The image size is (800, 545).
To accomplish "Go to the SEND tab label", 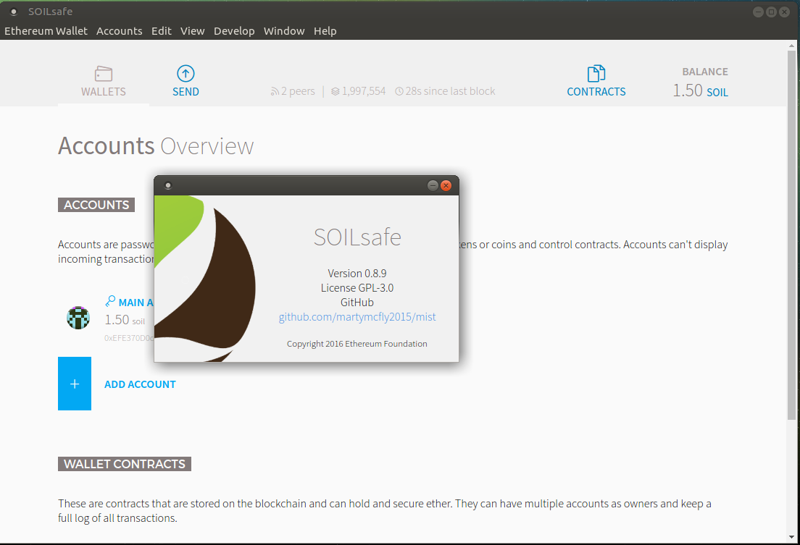I will coord(186,92).
